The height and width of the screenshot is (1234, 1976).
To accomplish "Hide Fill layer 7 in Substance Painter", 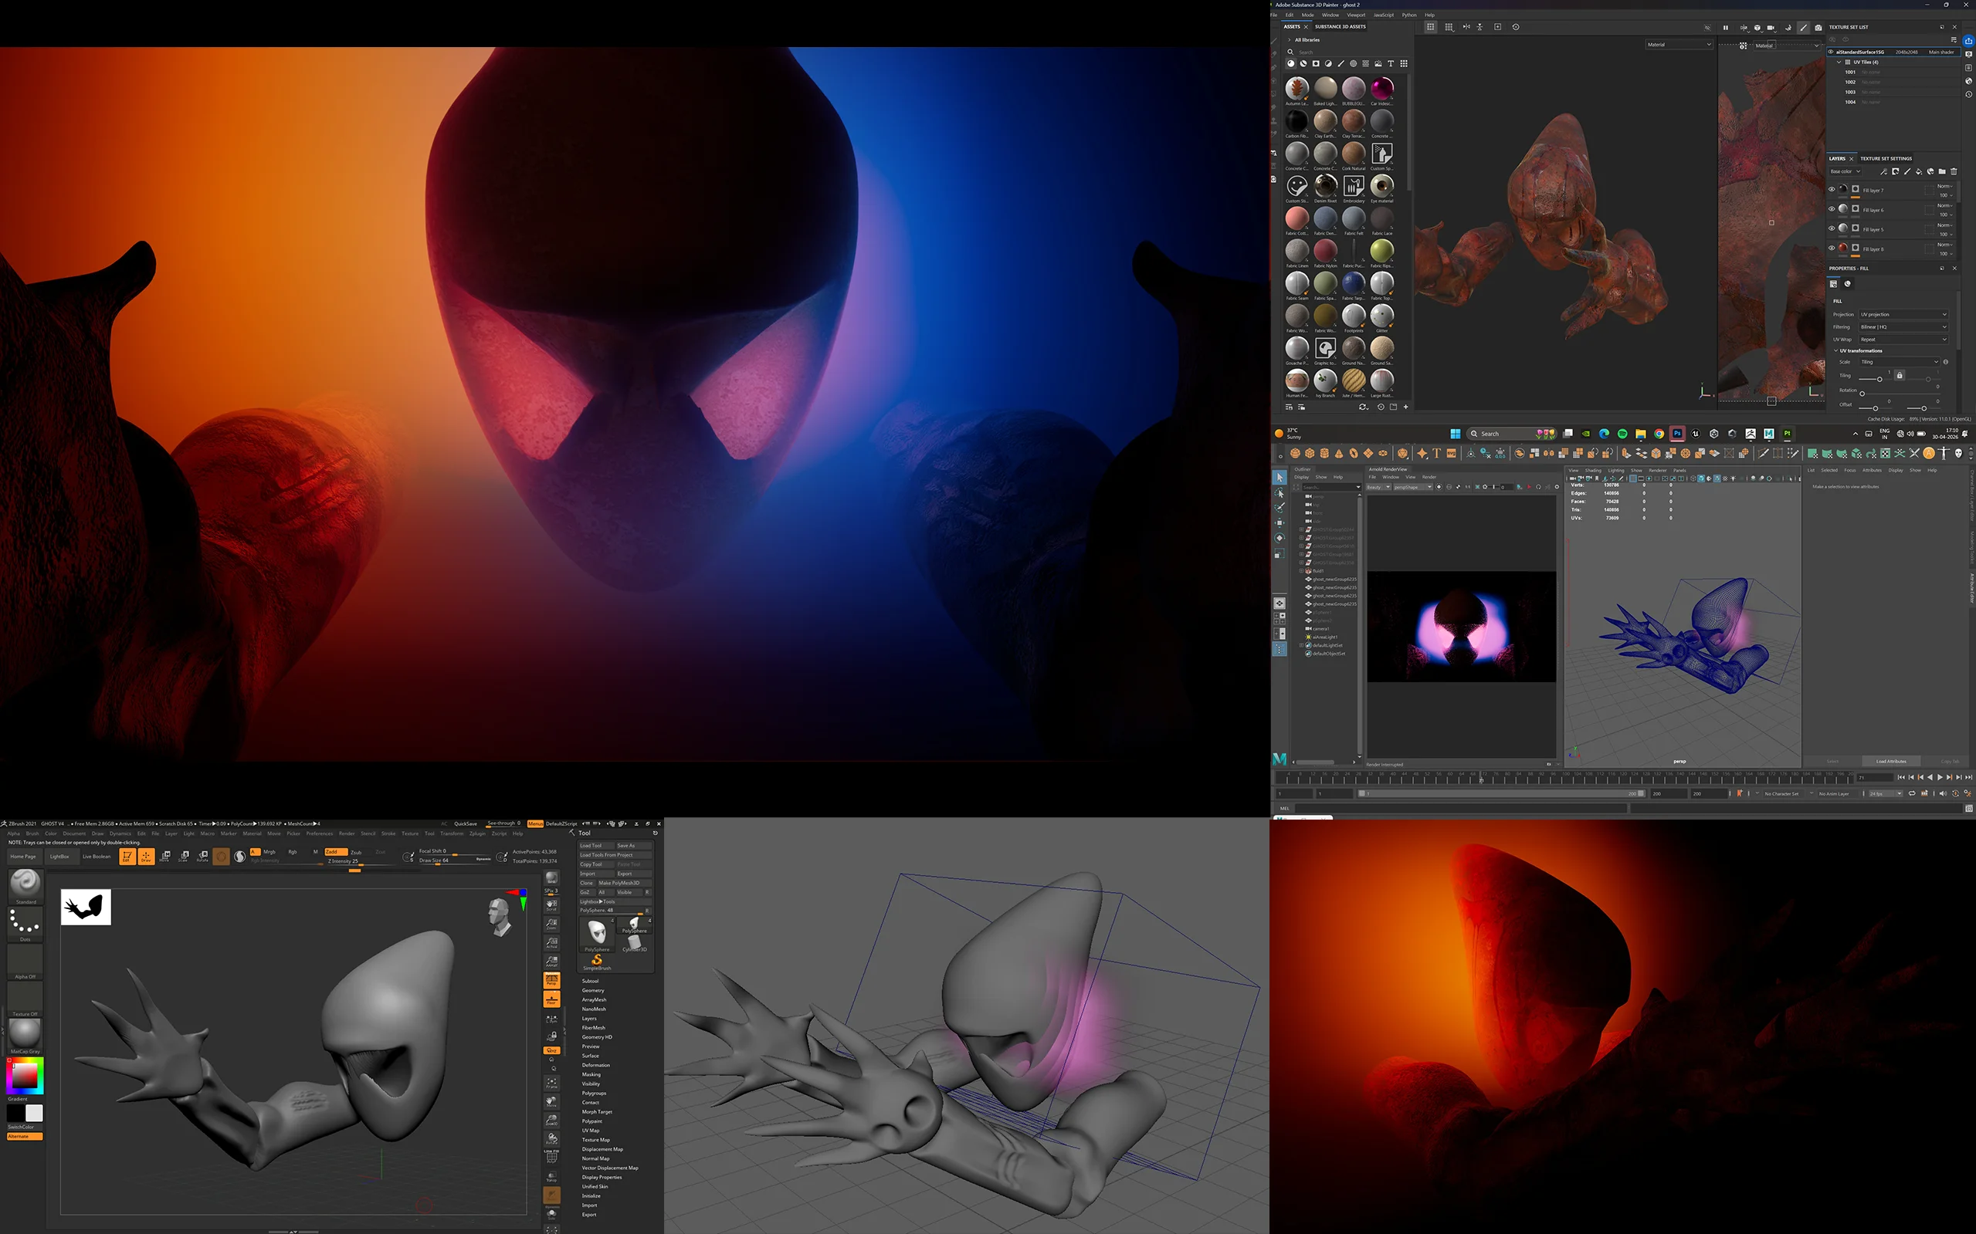I will pos(1832,189).
